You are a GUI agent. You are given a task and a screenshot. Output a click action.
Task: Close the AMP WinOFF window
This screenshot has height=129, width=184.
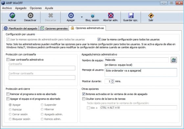point(179,3)
